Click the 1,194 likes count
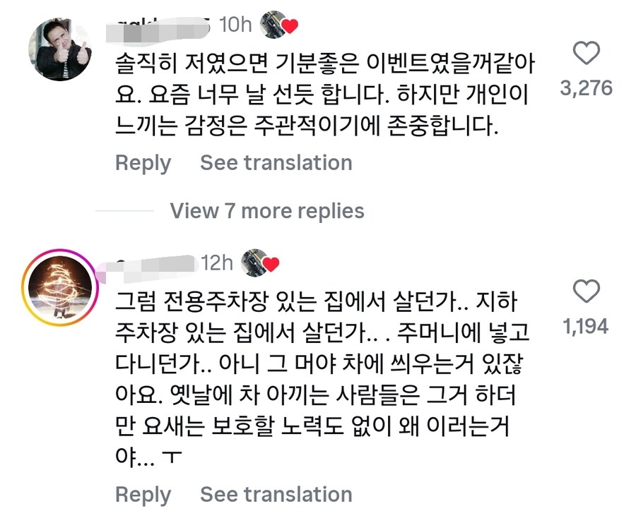 587,326
